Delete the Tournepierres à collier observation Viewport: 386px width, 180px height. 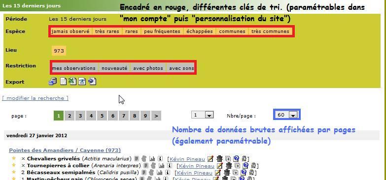[x=229, y=166]
